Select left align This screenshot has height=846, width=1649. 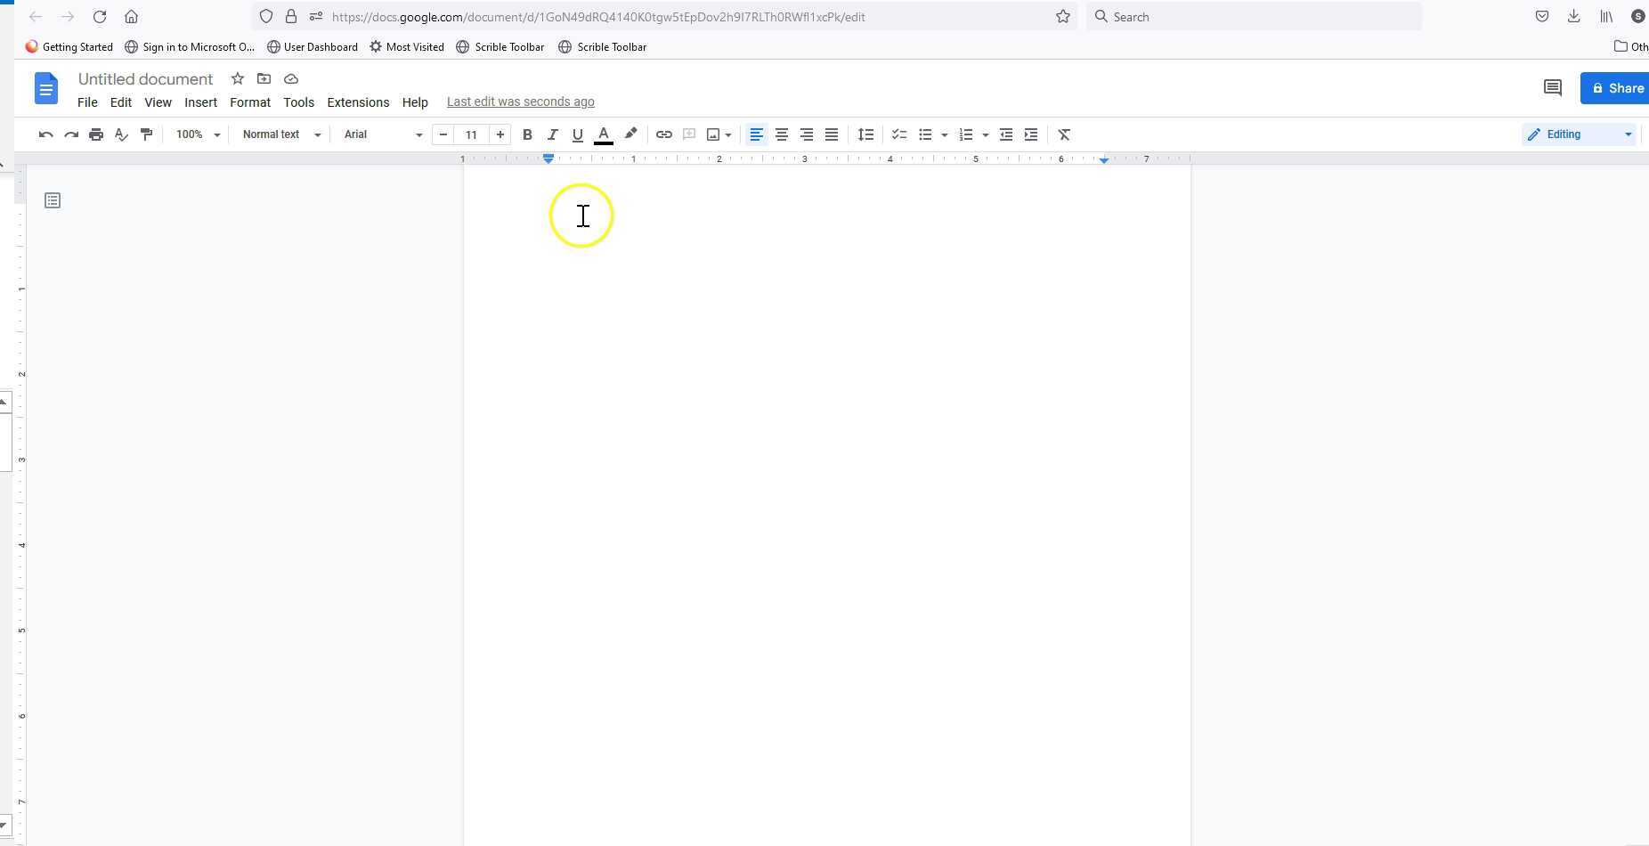point(757,134)
